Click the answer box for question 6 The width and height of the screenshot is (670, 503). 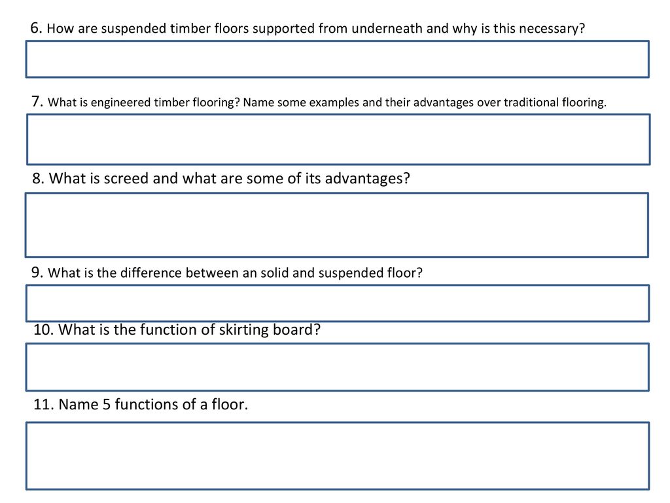(x=337, y=59)
